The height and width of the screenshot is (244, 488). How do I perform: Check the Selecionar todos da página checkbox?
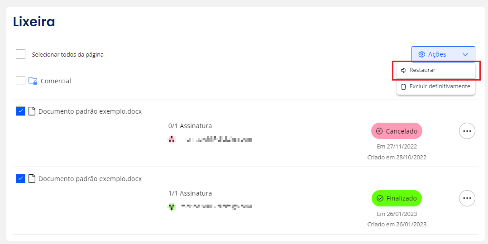click(x=20, y=54)
